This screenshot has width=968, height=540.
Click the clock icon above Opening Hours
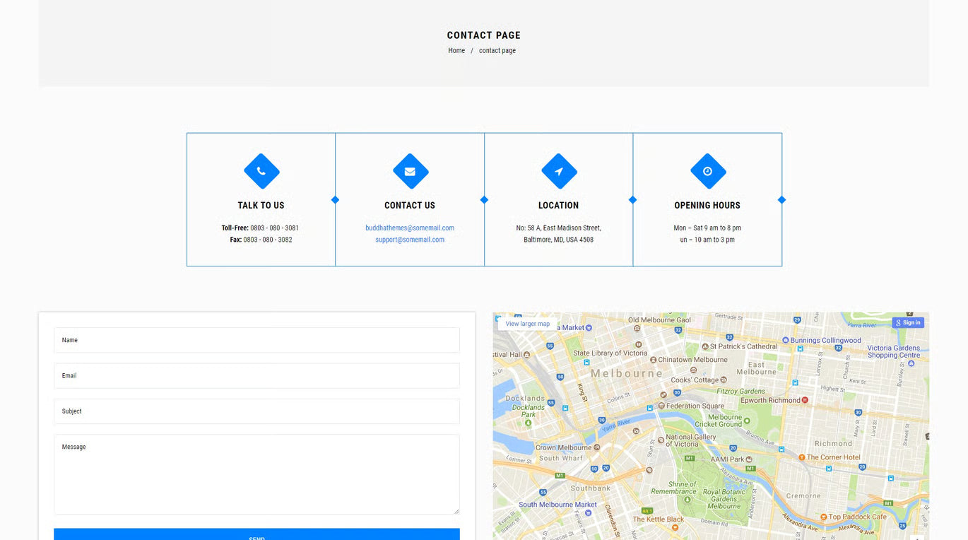click(x=707, y=171)
